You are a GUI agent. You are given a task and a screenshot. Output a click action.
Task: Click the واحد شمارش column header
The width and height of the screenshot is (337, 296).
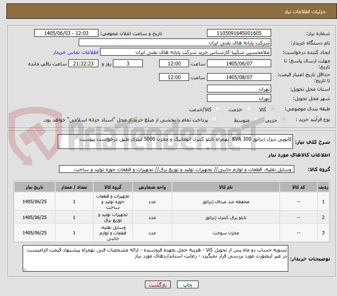[152, 187]
